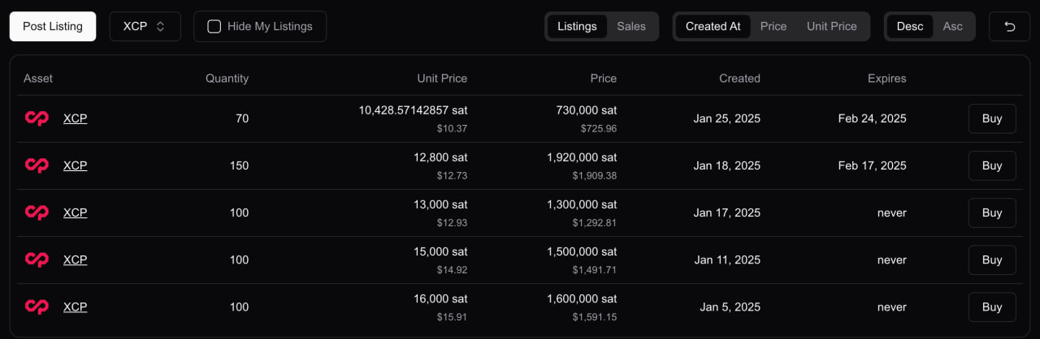Buy the 70 XCP listing
The width and height of the screenshot is (1040, 339).
tap(992, 118)
